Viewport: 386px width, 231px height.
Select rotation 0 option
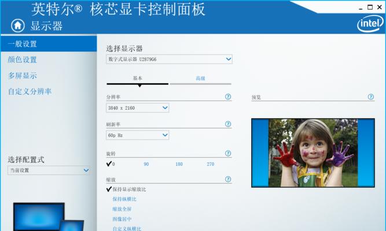coord(111,164)
